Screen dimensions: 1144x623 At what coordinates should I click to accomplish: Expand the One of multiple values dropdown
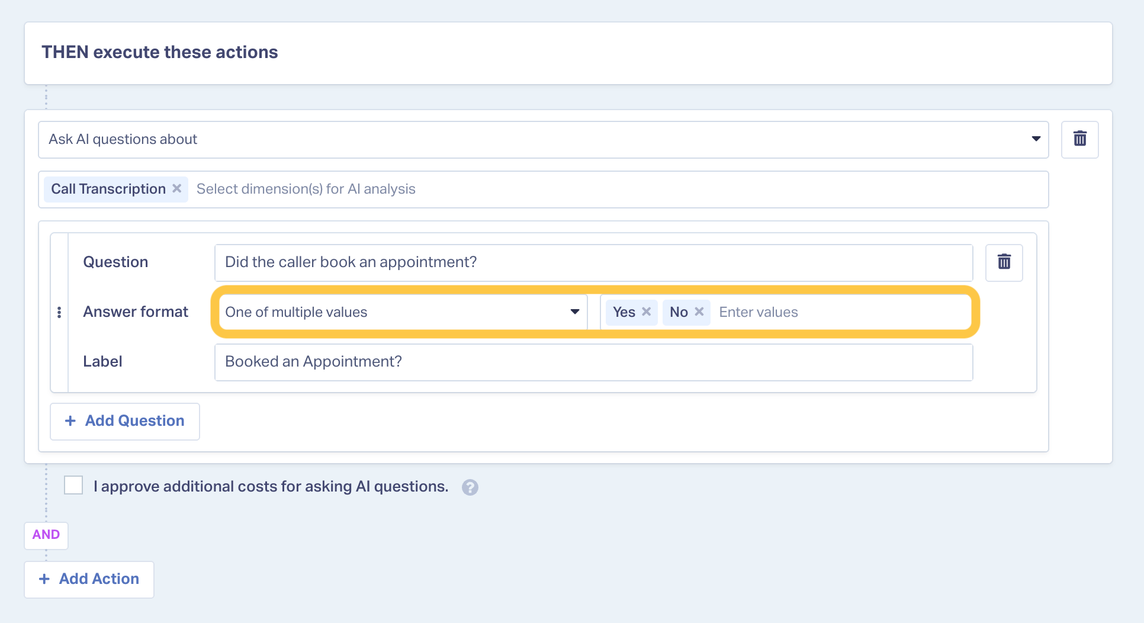(403, 312)
